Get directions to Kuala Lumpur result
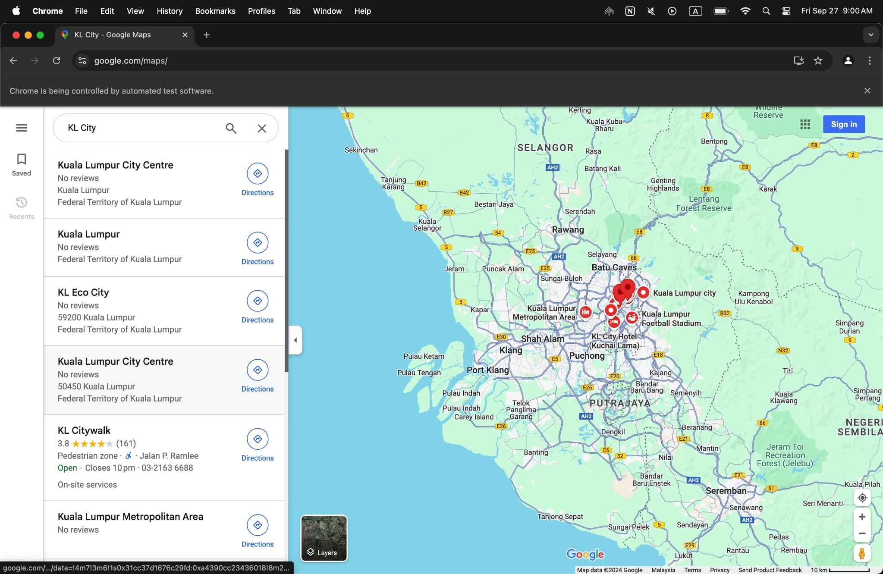 (x=258, y=249)
